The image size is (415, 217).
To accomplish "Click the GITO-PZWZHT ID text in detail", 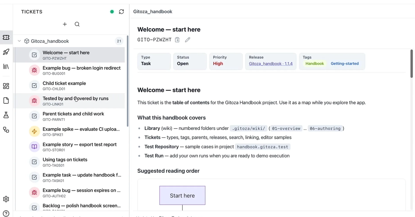I will click(154, 40).
